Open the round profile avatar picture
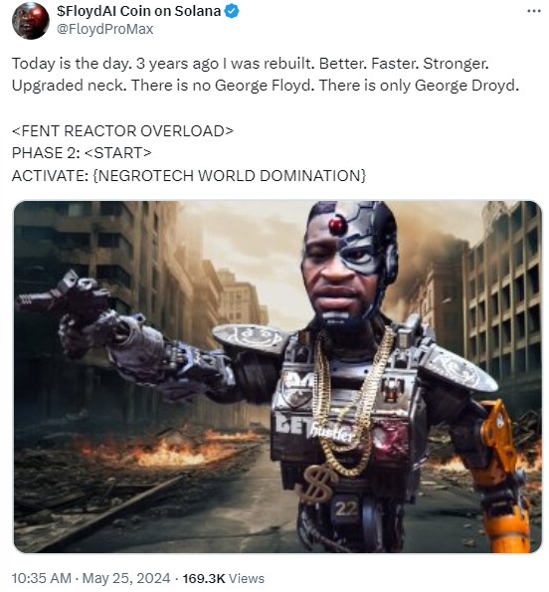The width and height of the screenshot is (549, 592). (x=31, y=21)
